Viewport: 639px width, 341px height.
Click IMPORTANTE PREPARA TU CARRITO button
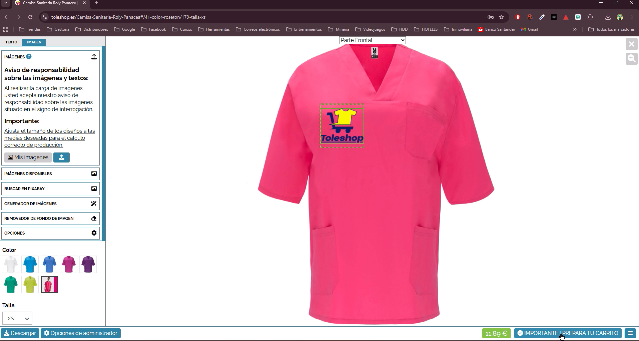(568, 333)
